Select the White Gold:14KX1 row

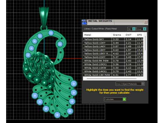[113, 71]
